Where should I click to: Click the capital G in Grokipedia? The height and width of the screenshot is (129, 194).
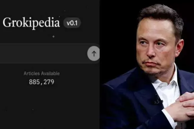click(7, 22)
